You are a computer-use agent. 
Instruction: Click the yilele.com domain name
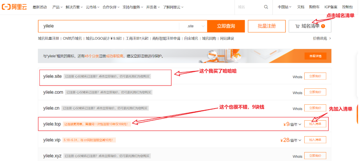click(x=53, y=92)
